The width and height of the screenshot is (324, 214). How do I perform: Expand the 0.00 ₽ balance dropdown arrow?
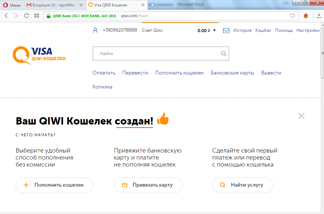(214, 30)
